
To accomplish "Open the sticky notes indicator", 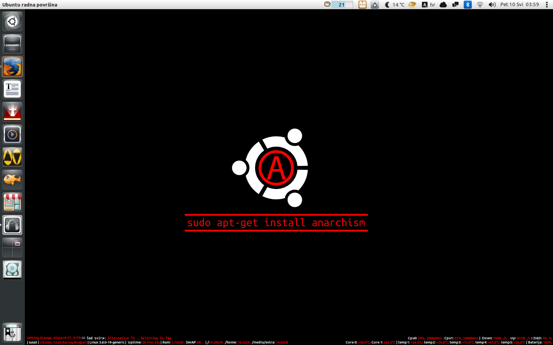I will tap(362, 5).
